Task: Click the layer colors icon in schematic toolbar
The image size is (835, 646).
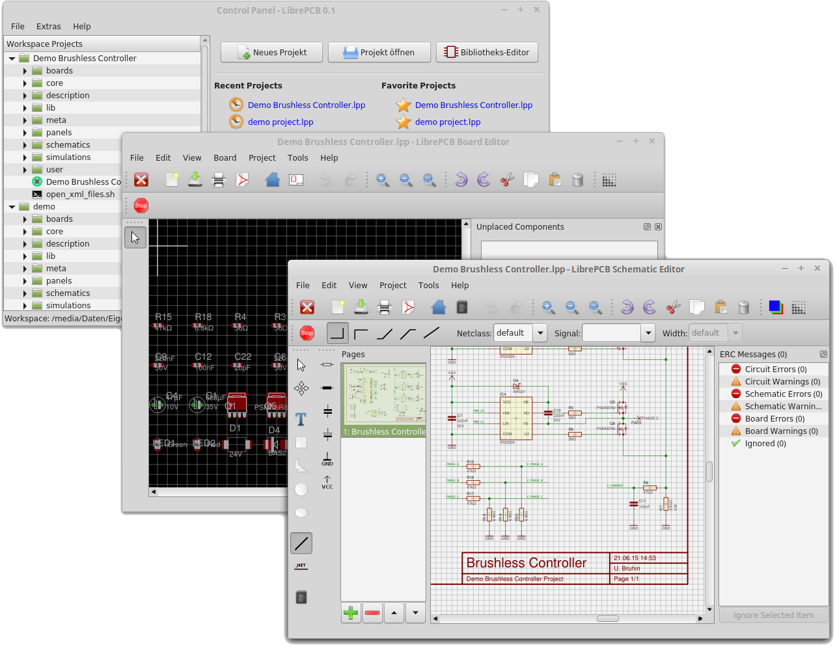Action: 774,307
